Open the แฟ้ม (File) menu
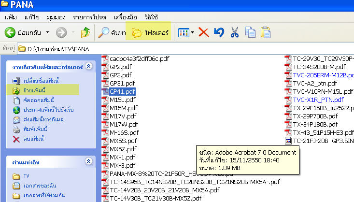This screenshot has height=202, width=354. point(11,17)
